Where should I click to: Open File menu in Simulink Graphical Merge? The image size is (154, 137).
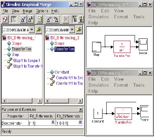(5, 11)
